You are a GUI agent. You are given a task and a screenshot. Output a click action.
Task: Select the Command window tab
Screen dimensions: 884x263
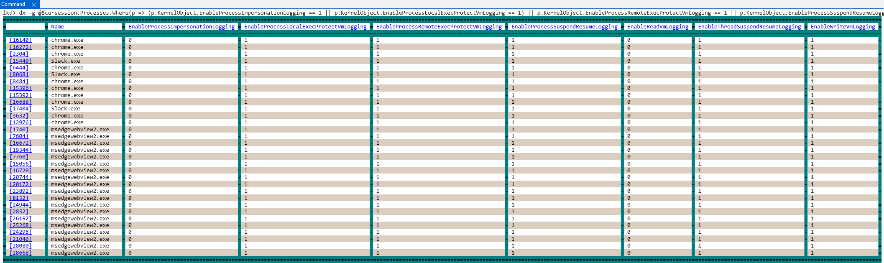[13, 4]
